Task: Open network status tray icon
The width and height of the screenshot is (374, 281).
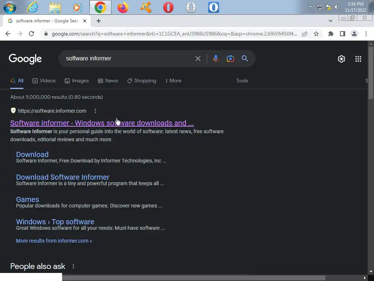Action: click(319, 7)
